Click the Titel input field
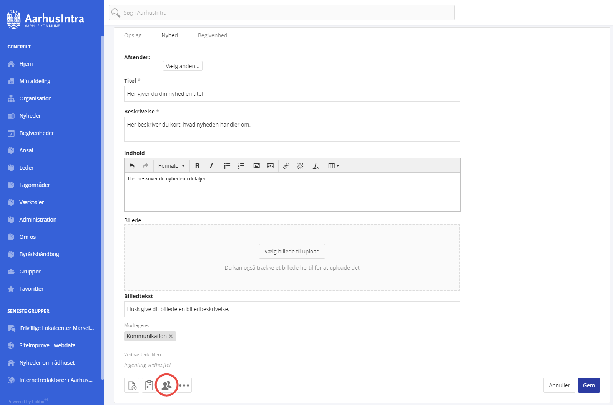The width and height of the screenshot is (613, 405). [x=292, y=94]
